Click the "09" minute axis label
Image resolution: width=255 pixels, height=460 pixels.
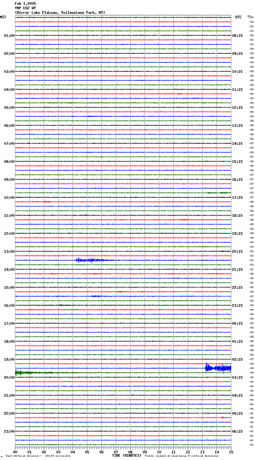145,452
